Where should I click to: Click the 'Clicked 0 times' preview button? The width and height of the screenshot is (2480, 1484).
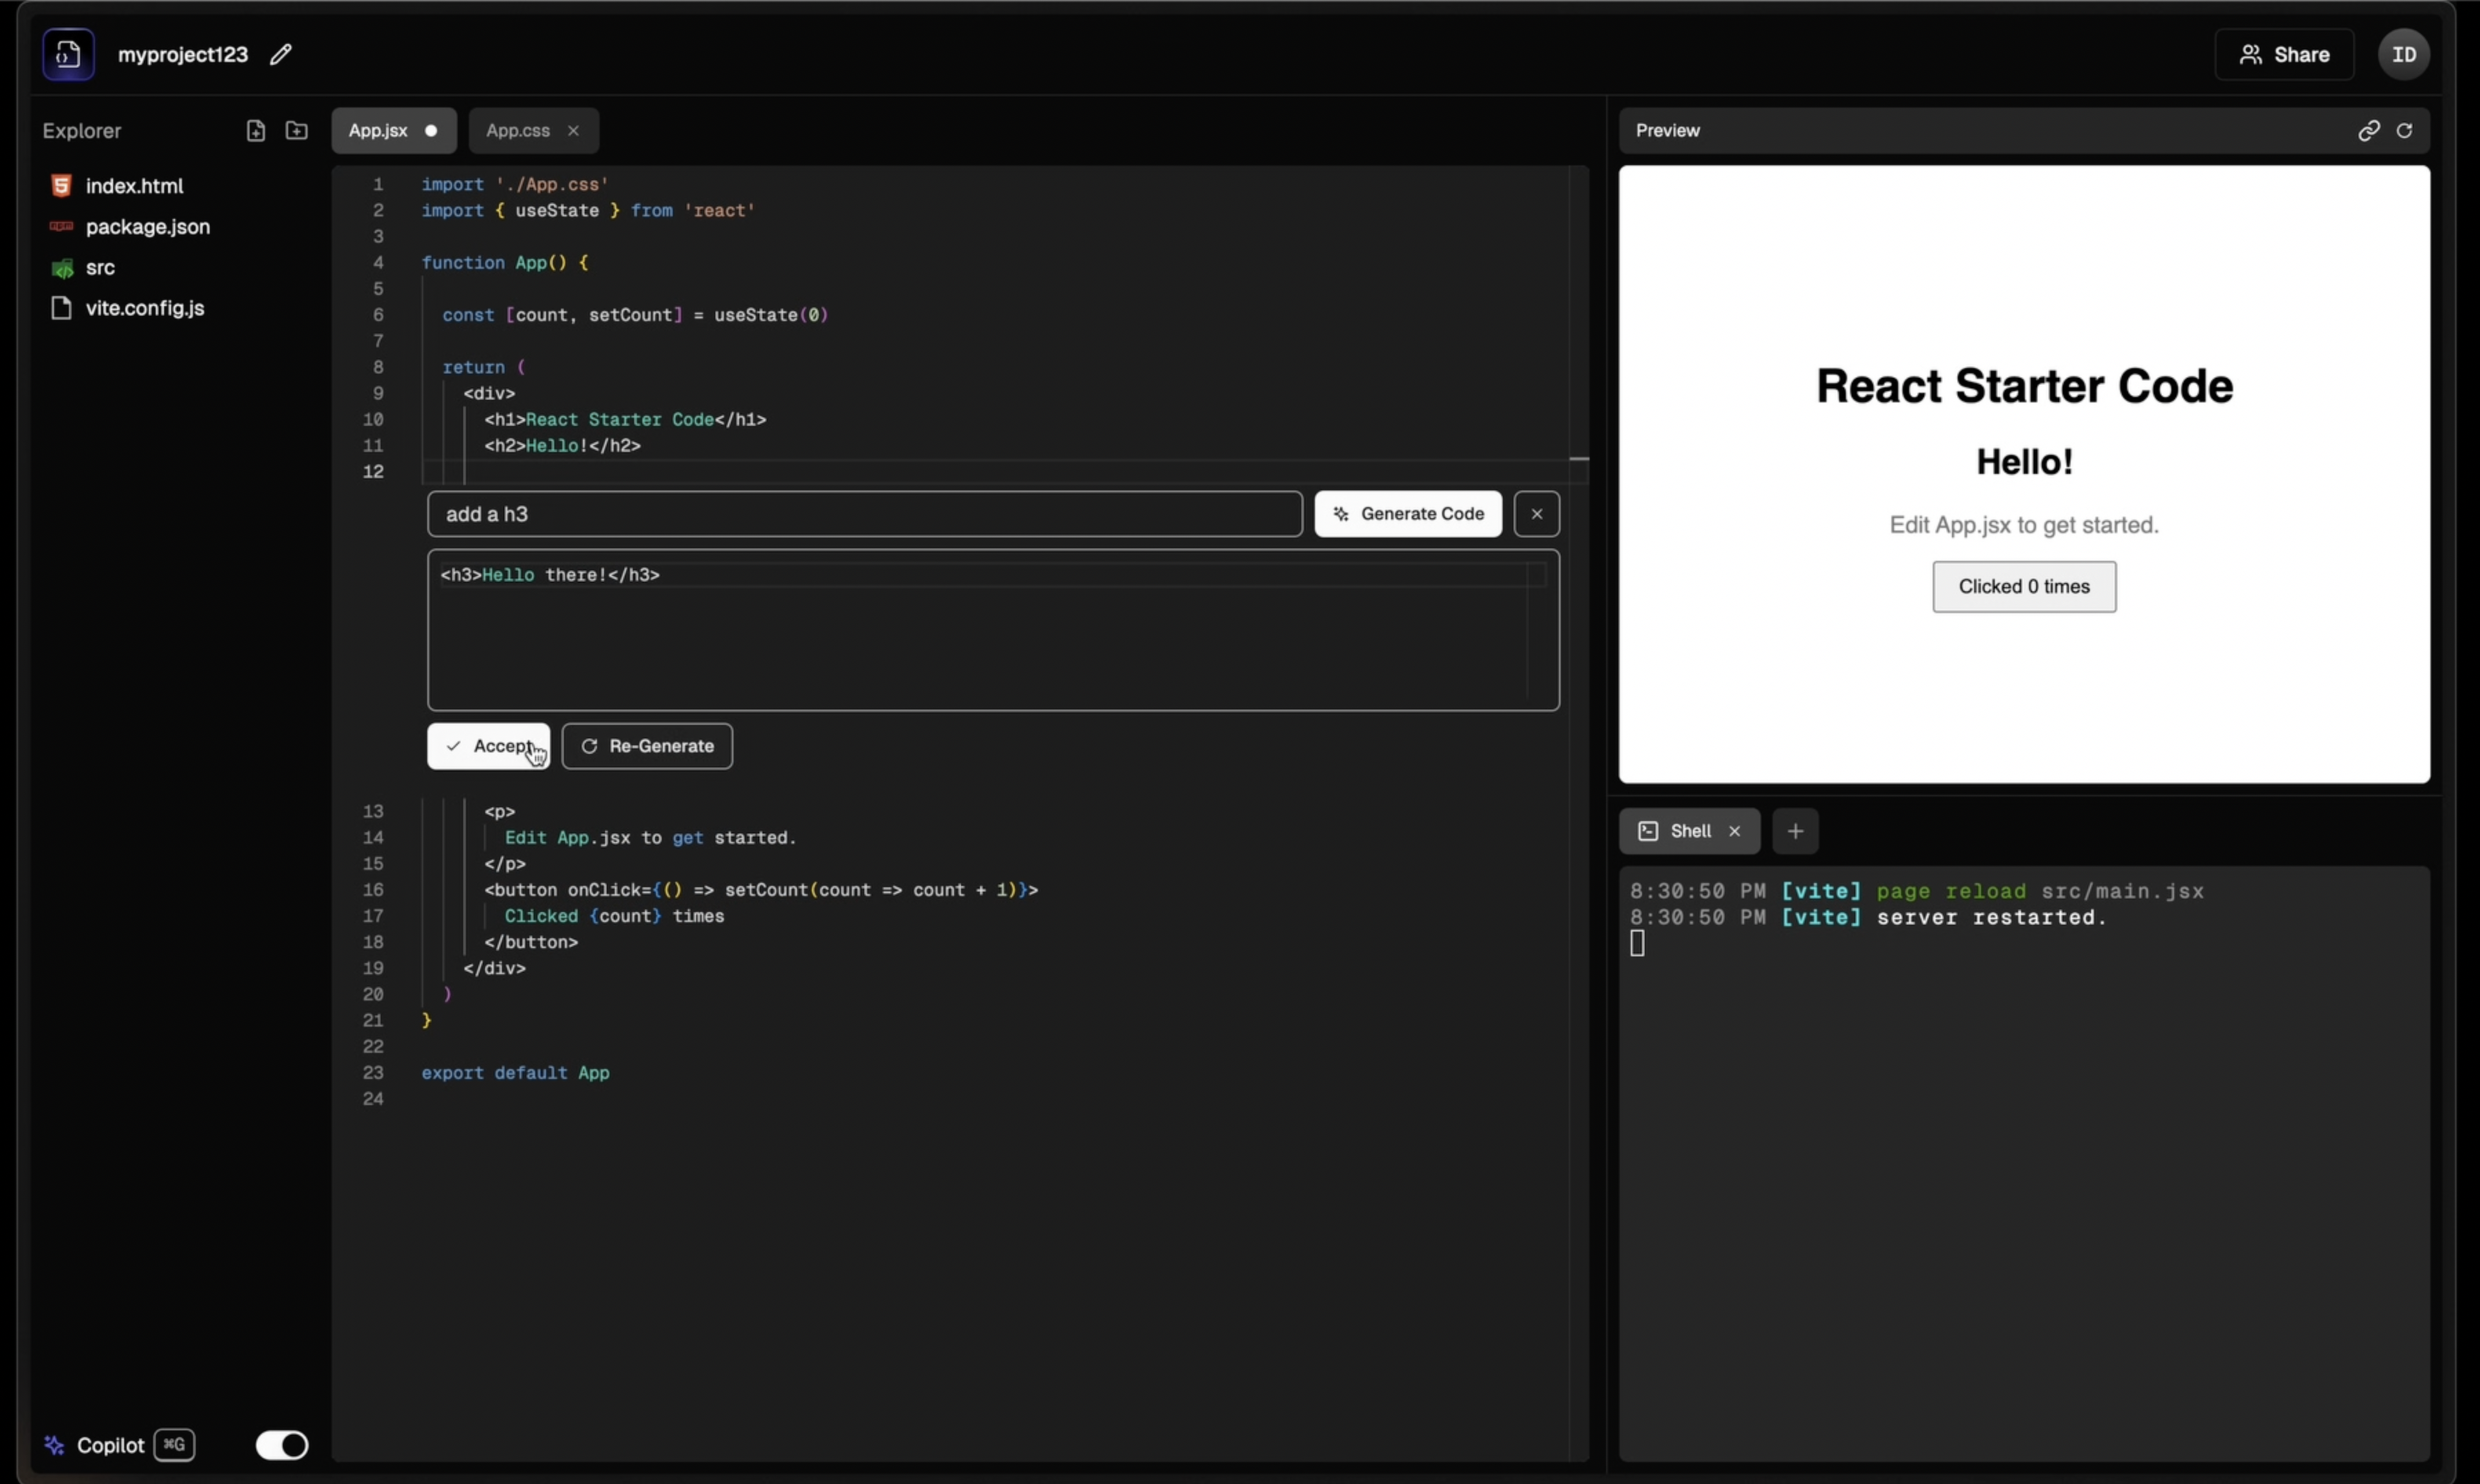[2023, 587]
